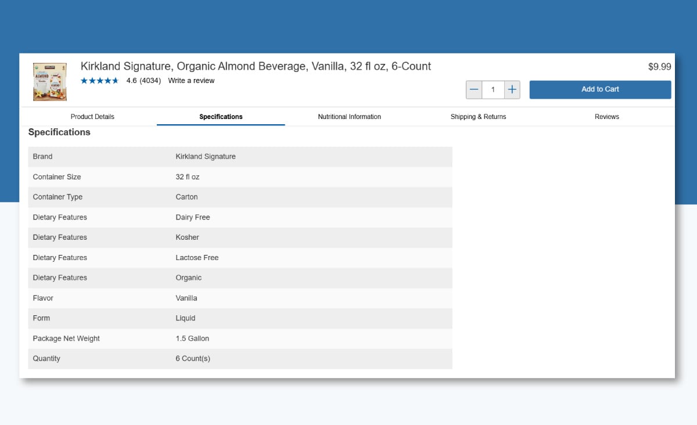This screenshot has height=425, width=697.
Task: Select the Specifications tab
Action: 221,117
